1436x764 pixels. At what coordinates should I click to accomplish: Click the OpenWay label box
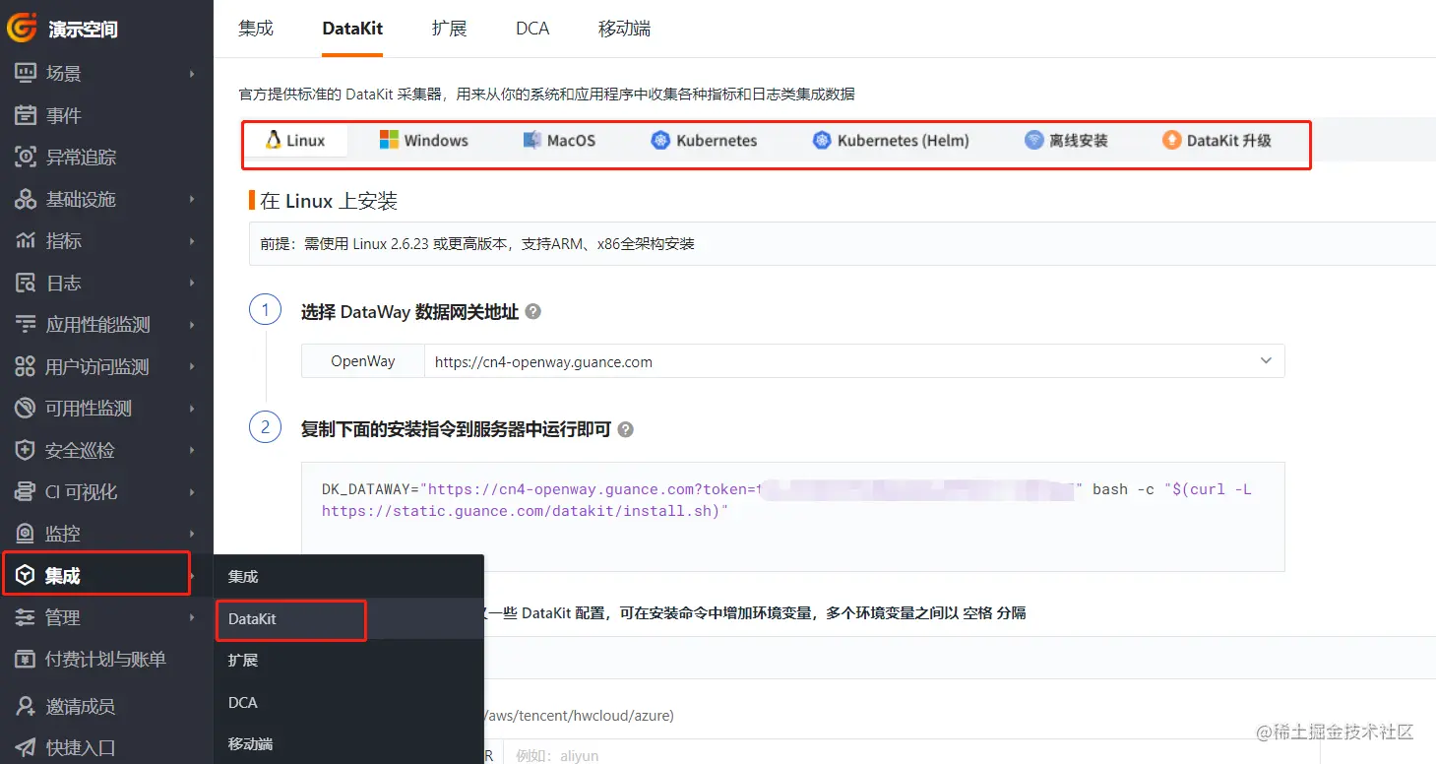click(362, 361)
